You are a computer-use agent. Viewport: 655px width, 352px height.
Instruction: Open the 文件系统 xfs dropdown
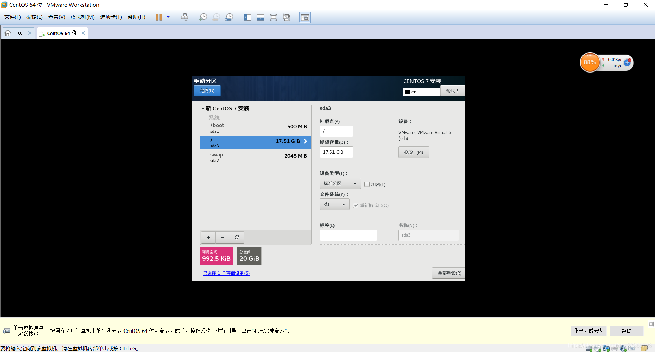(335, 204)
